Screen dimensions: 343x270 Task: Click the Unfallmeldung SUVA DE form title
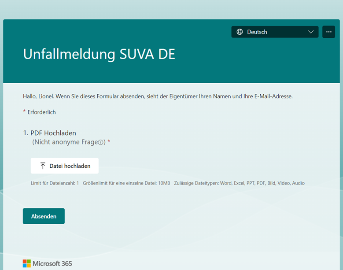pyautogui.click(x=99, y=54)
